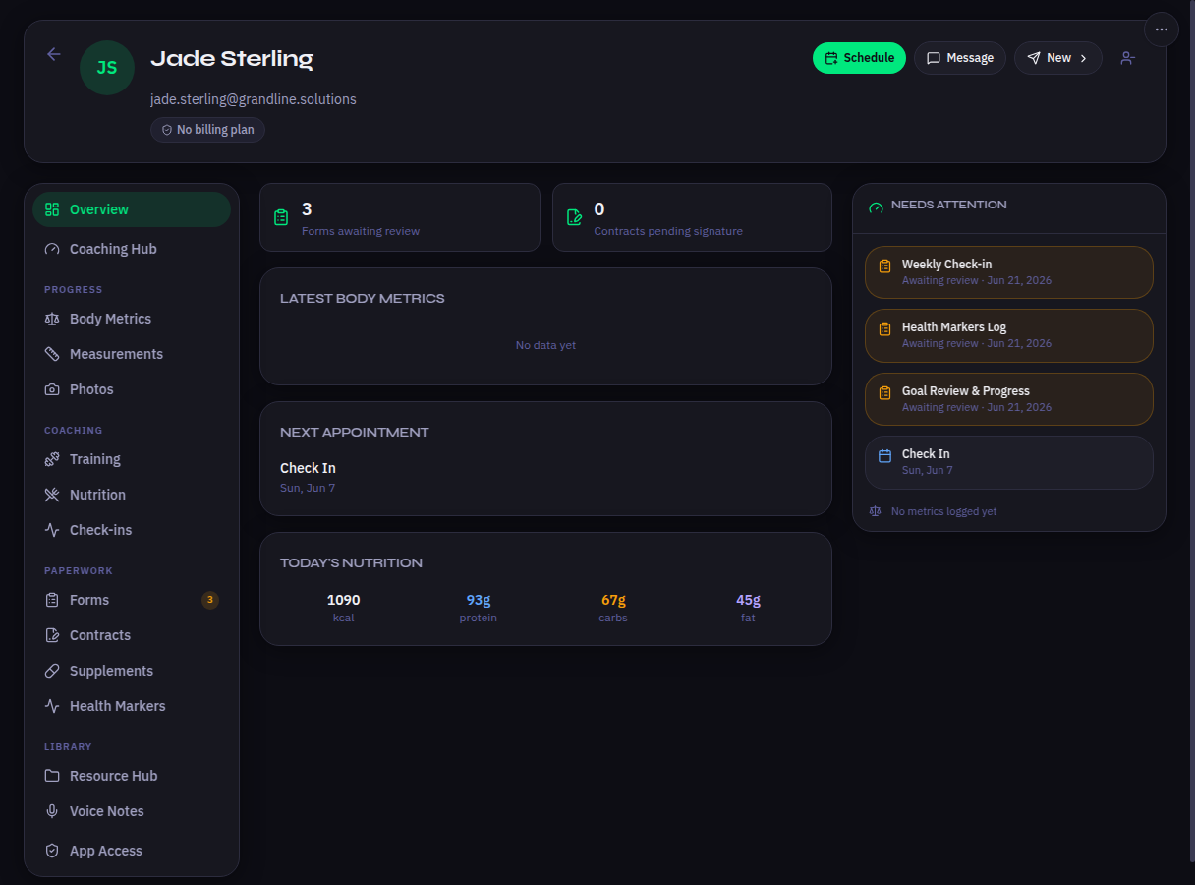Click the No metrics logged yet text
The width and height of the screenshot is (1195, 885).
tap(943, 511)
